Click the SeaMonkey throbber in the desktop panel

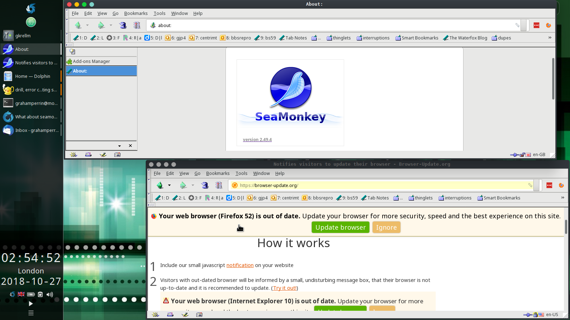31,9
